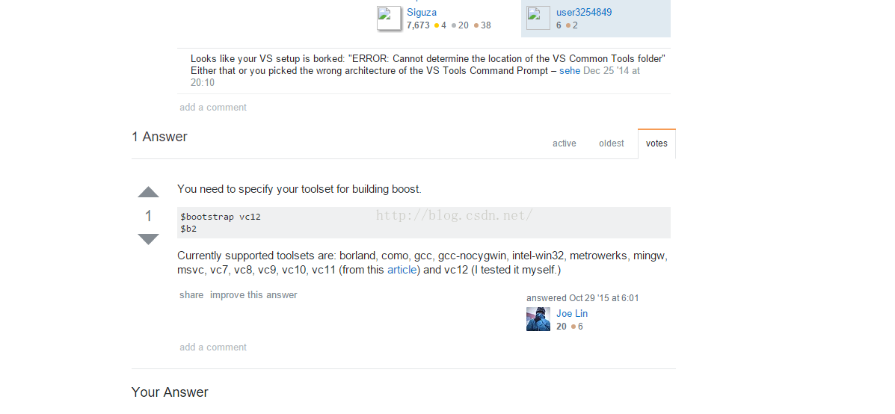Click the answer's vote count number
The width and height of the screenshot is (895, 414).
[x=148, y=216]
